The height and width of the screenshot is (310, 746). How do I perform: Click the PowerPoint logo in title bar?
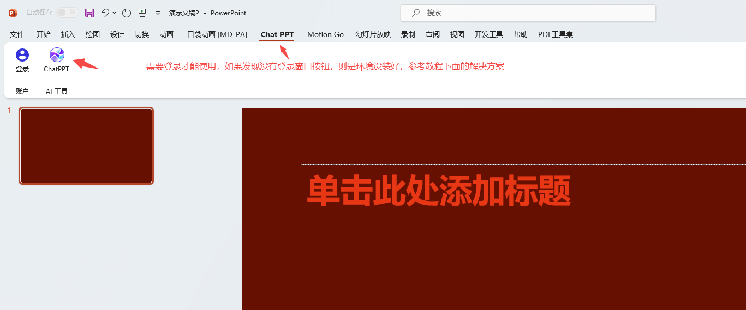13,13
